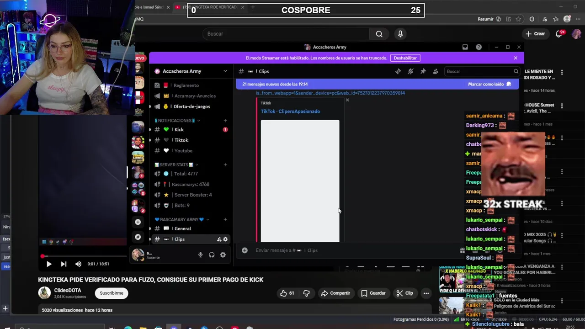Skip to next YouTube video
Screen dimensions: 585x329
(x=64, y=264)
